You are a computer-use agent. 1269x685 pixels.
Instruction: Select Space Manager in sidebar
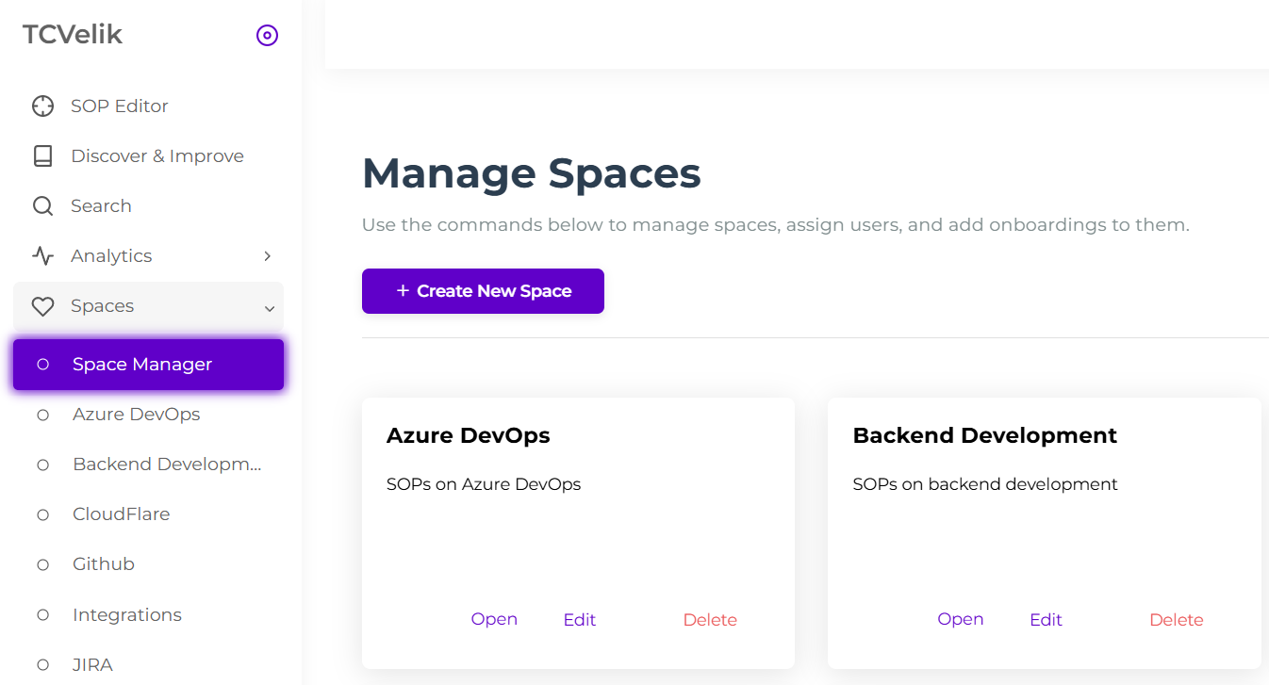click(142, 365)
